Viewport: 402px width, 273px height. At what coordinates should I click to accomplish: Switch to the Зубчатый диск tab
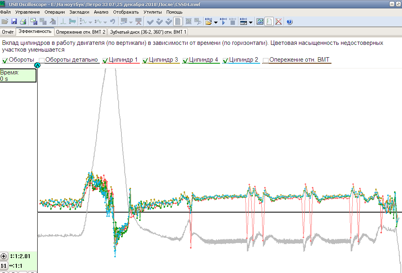[148, 32]
